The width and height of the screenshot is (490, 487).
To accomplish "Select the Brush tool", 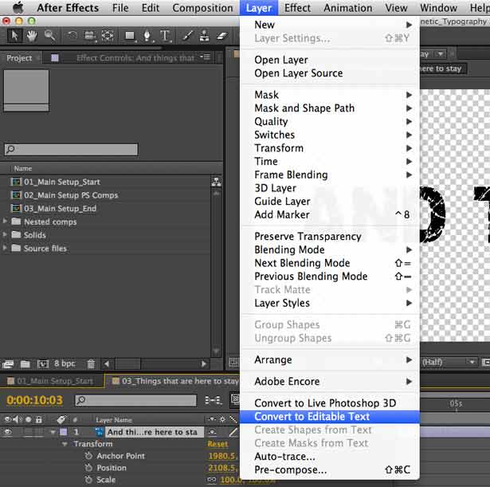I will click(x=187, y=36).
